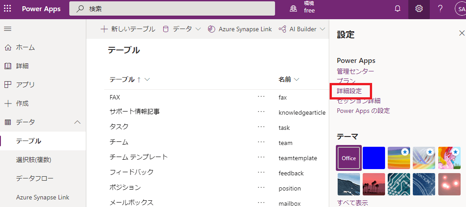Click the 詳細設定 link

tap(349, 91)
